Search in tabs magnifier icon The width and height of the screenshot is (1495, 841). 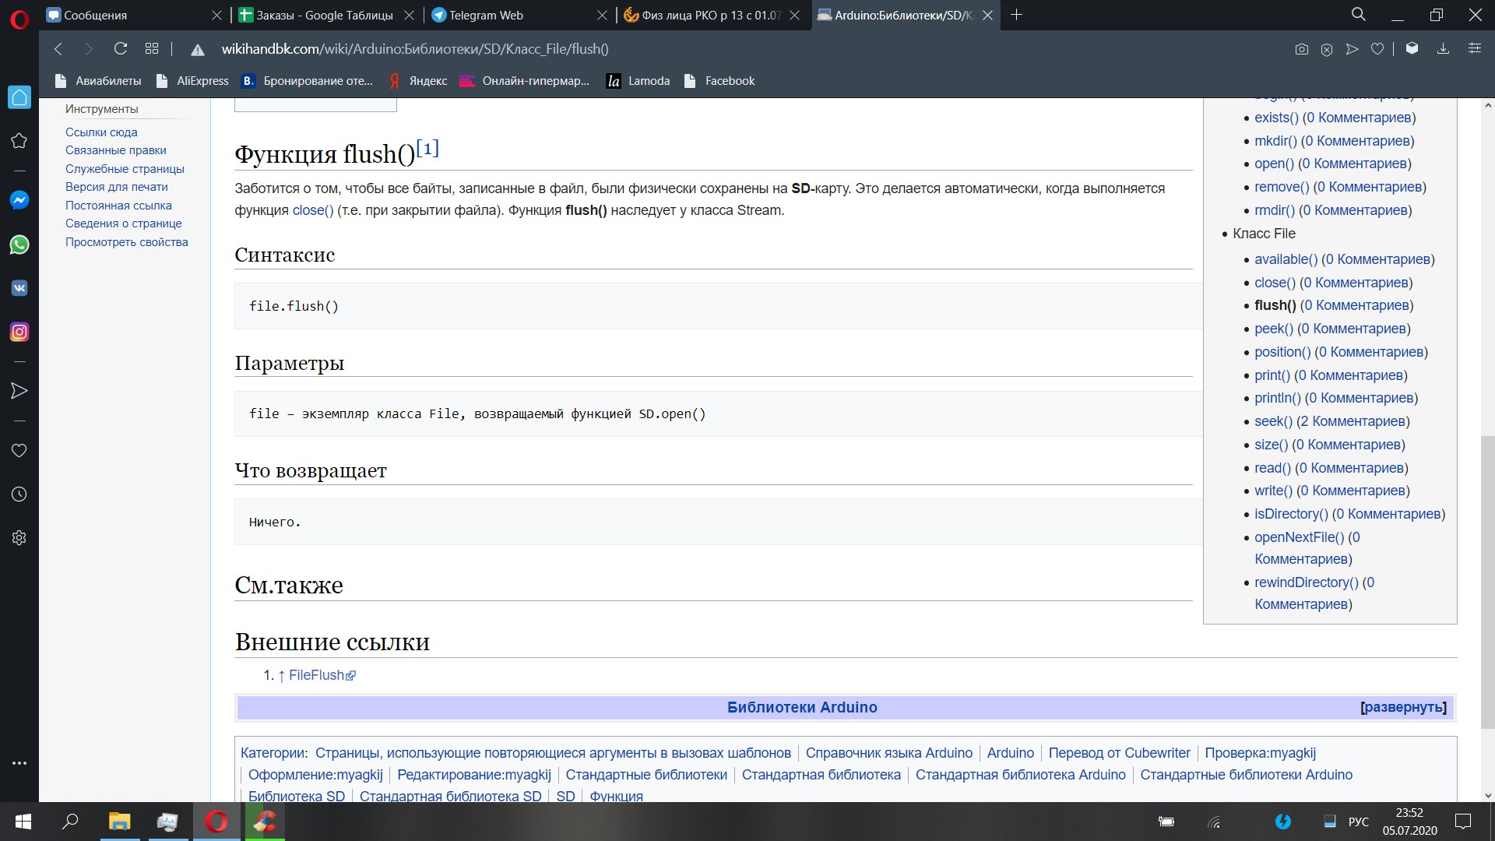(1359, 15)
